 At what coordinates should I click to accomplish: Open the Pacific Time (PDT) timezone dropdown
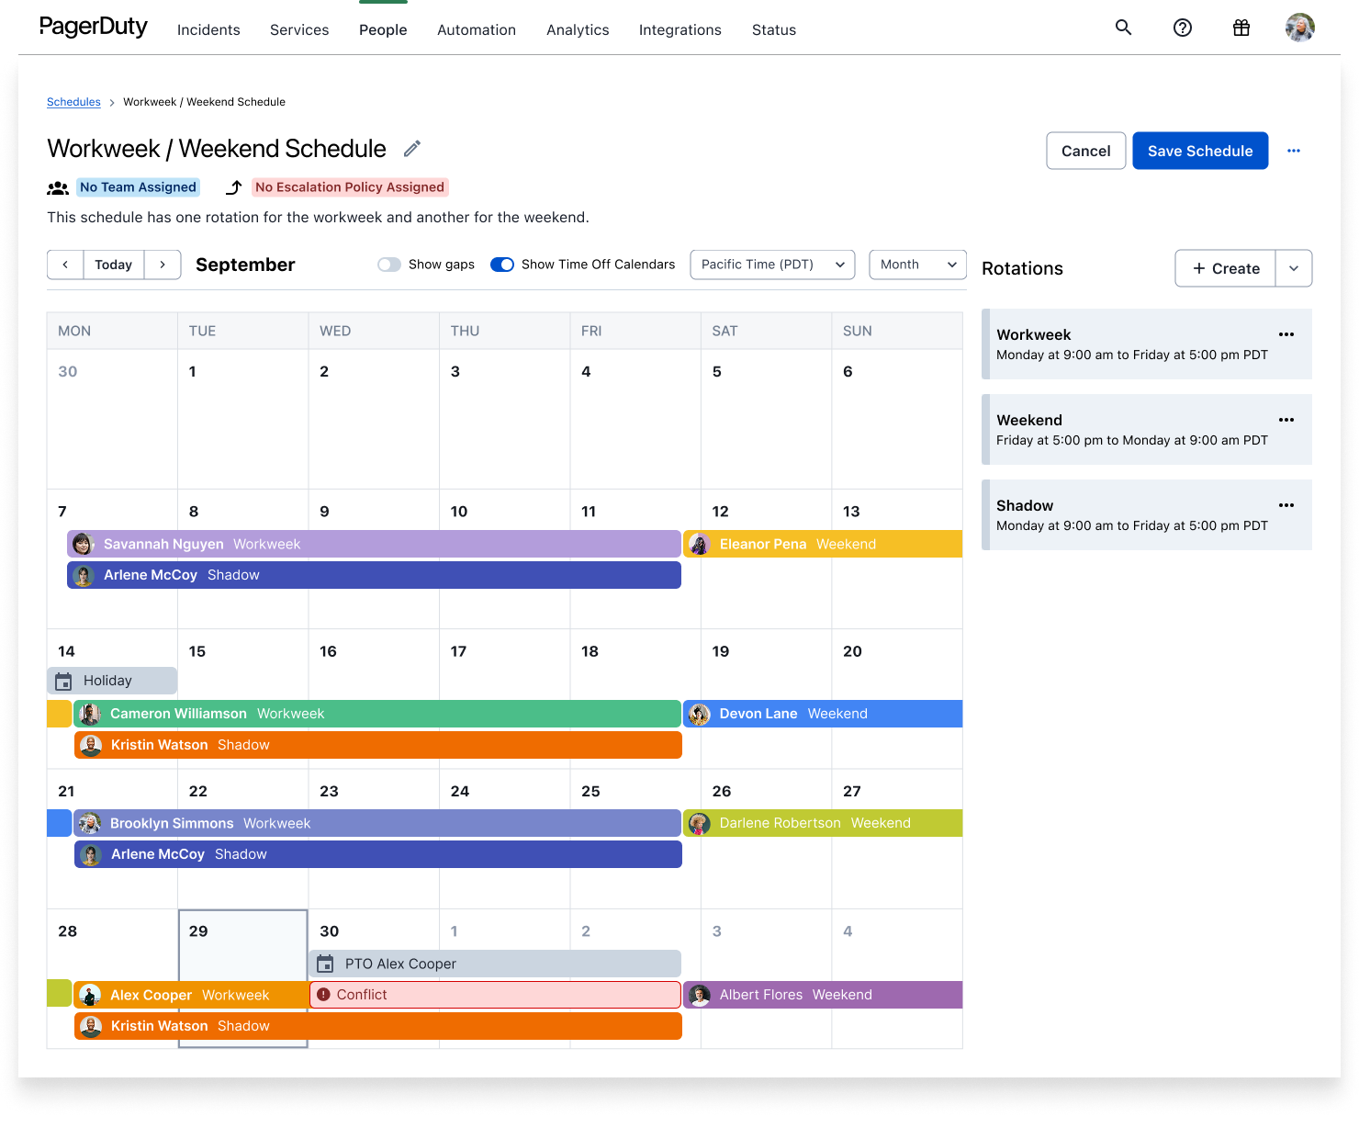click(x=772, y=265)
